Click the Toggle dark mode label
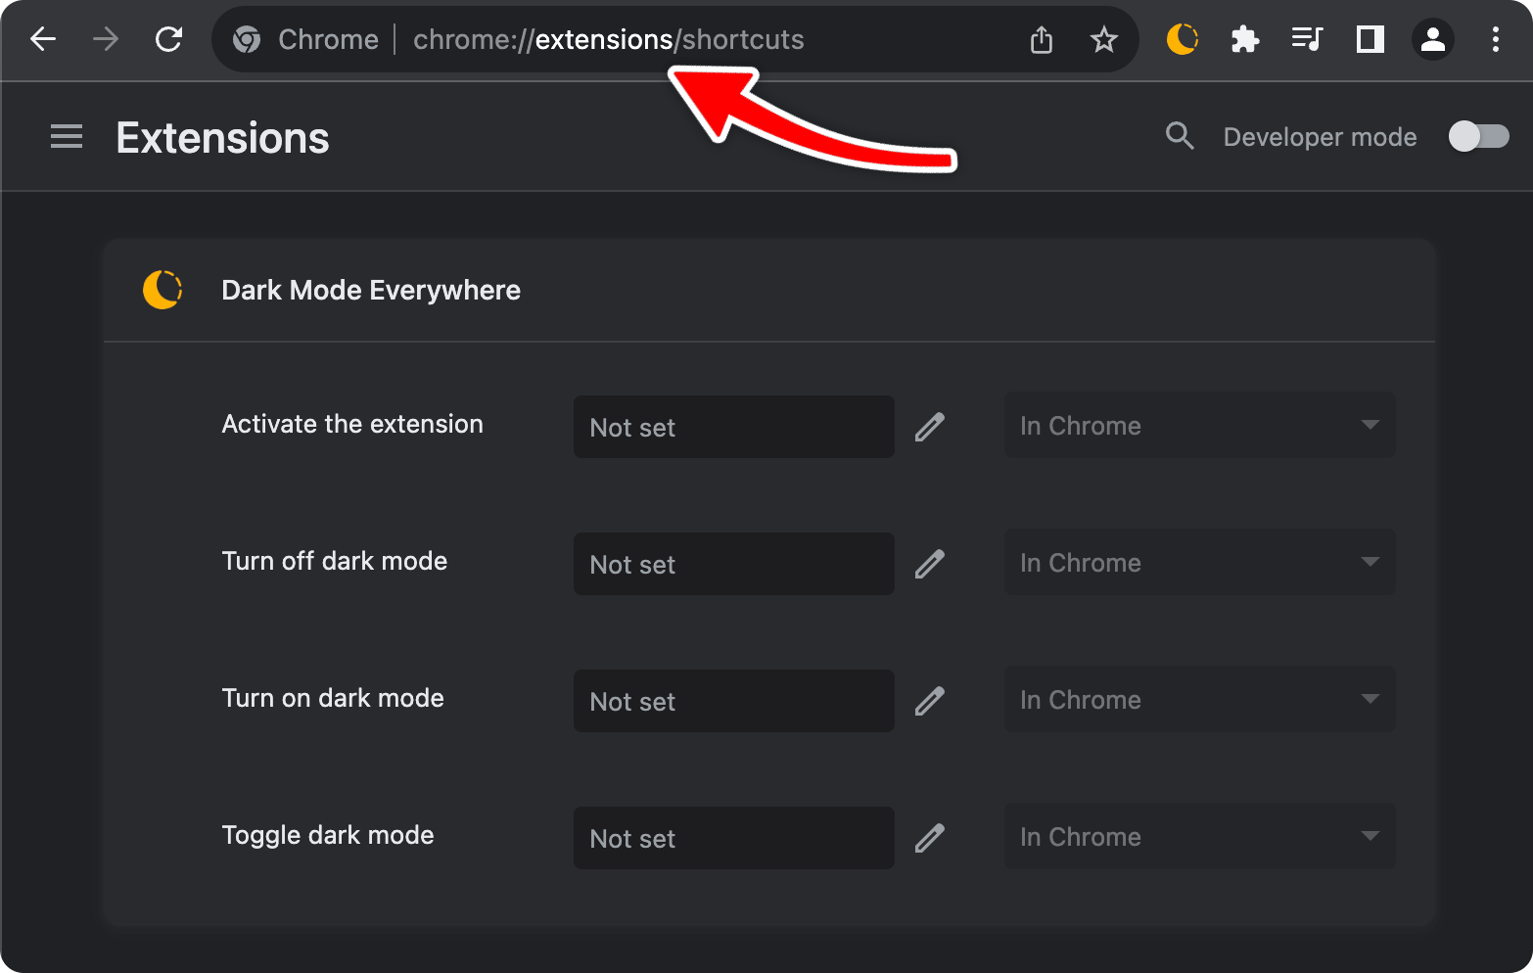 pyautogui.click(x=328, y=835)
